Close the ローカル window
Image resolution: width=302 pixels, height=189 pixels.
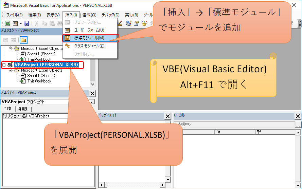(298, 116)
